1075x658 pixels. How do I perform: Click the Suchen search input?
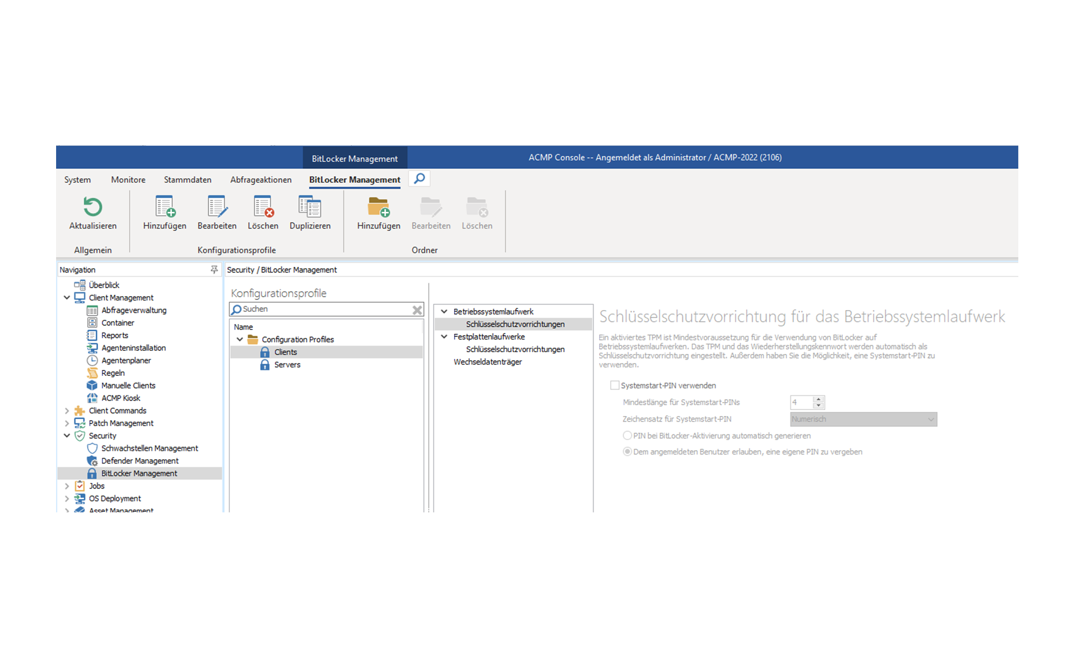click(326, 310)
